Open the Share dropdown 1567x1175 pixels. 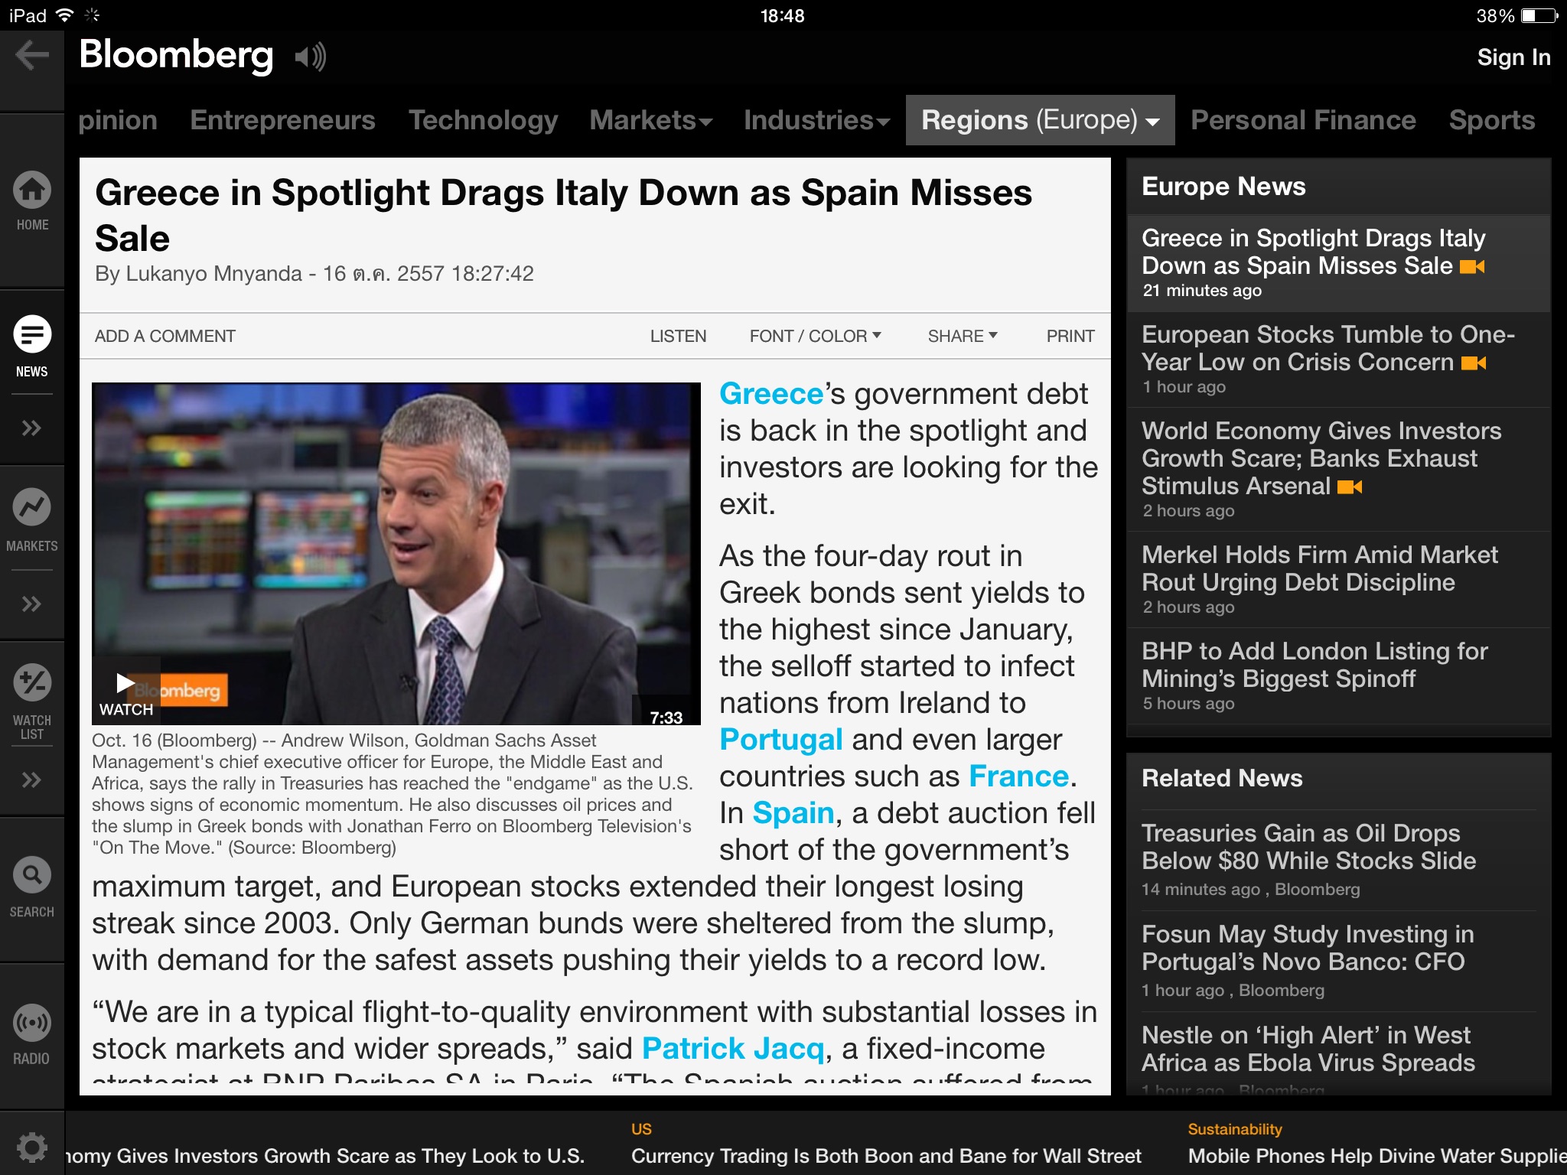962,336
